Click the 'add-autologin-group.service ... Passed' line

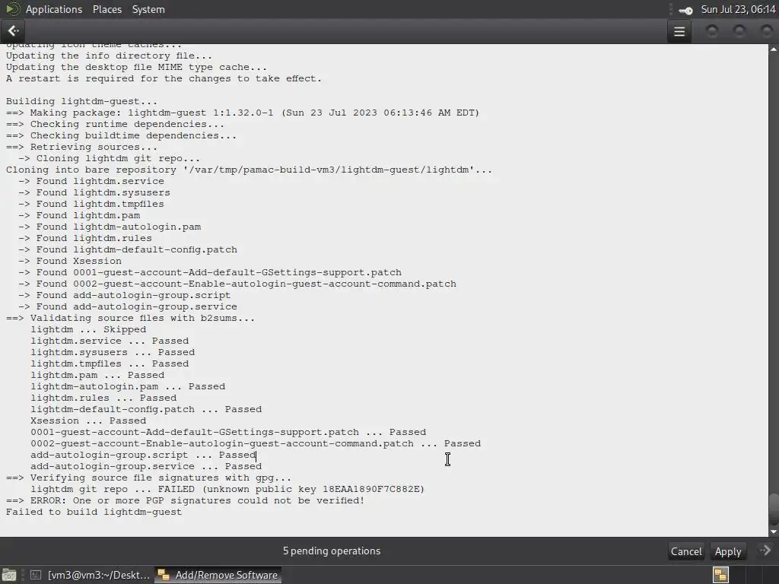coord(146,466)
